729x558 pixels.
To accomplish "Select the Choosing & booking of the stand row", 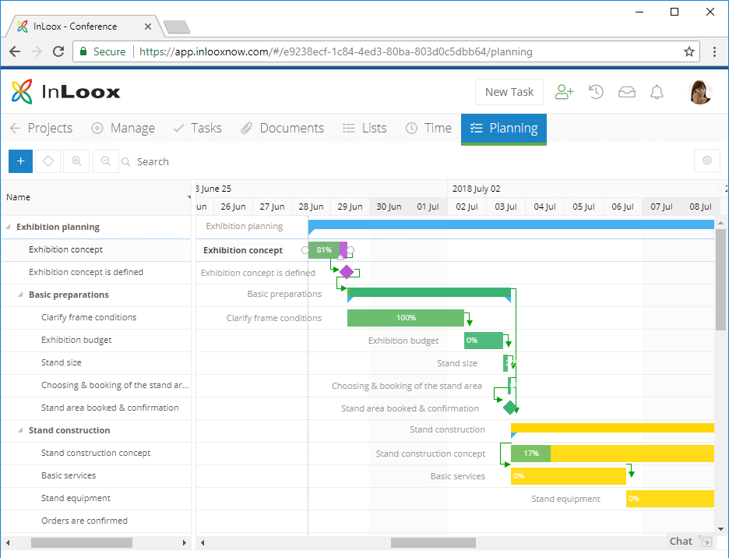I will (97, 385).
